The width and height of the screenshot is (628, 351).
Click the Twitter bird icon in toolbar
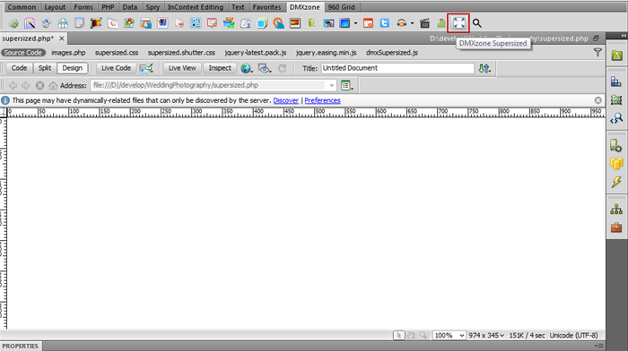(x=385, y=23)
